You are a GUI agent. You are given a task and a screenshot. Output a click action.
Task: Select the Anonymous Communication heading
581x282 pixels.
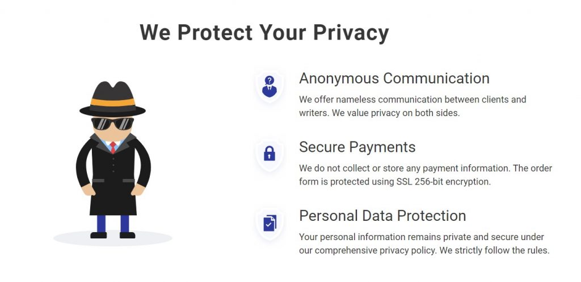pos(394,78)
